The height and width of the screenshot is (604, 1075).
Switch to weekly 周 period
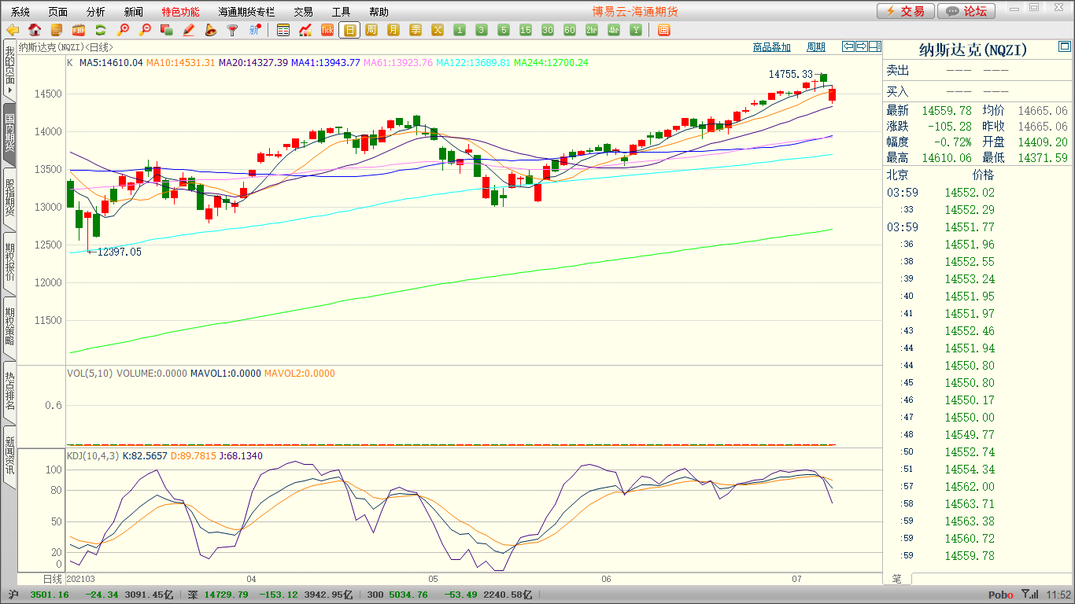pos(371,30)
